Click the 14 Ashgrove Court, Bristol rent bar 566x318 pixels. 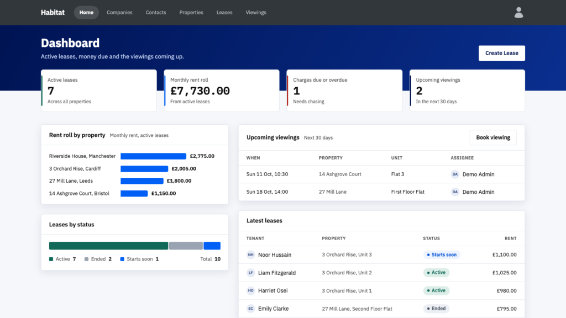click(x=134, y=194)
